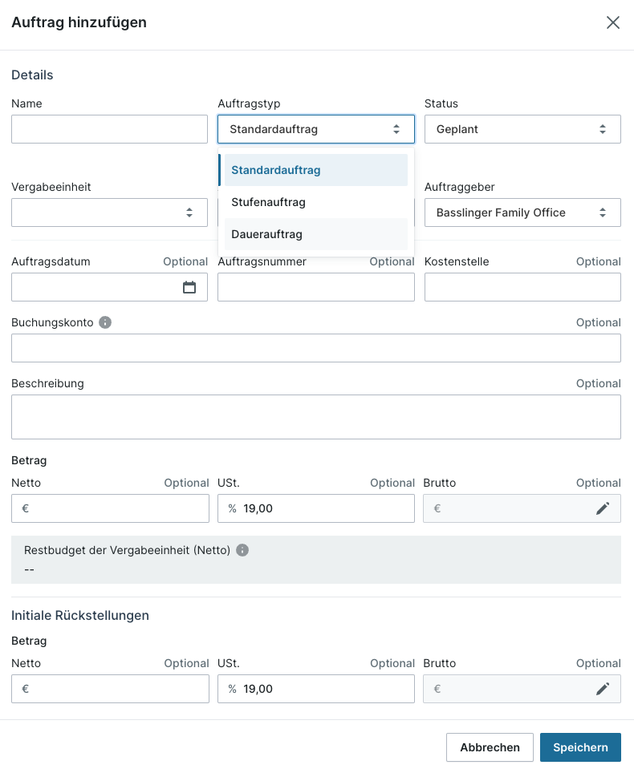Click the info icon beside Buchungskonto
This screenshot has height=773, width=634.
[105, 322]
